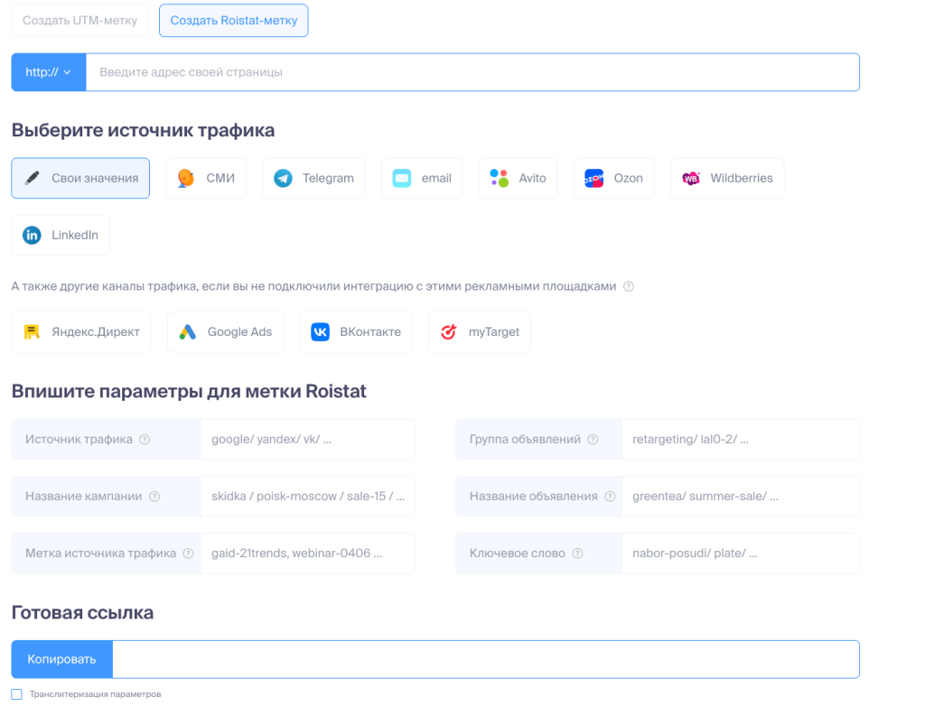This screenshot has width=925, height=707.
Task: Choose the myTarget channel icon
Action: [449, 332]
